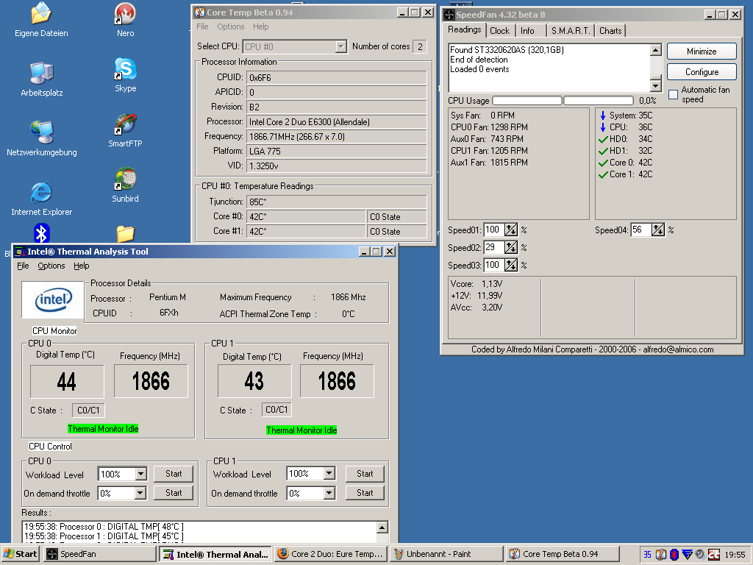Open File menu in Thermal Analysis Tool
Image resolution: width=753 pixels, height=565 pixels.
point(23,266)
